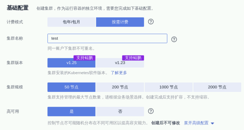Select 200 节点 cluster scale
The height and width of the screenshot is (130, 244).
pos(120,87)
